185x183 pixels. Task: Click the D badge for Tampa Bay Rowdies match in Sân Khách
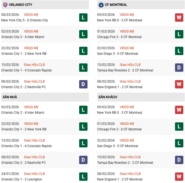179,160
